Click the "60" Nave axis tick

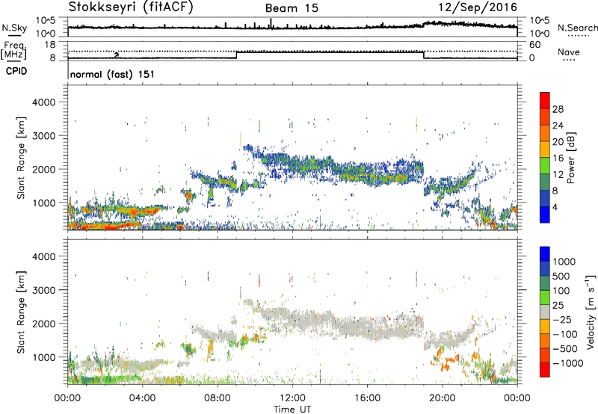coord(534,45)
